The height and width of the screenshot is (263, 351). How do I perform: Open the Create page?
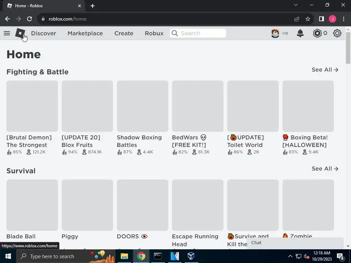coord(124,33)
